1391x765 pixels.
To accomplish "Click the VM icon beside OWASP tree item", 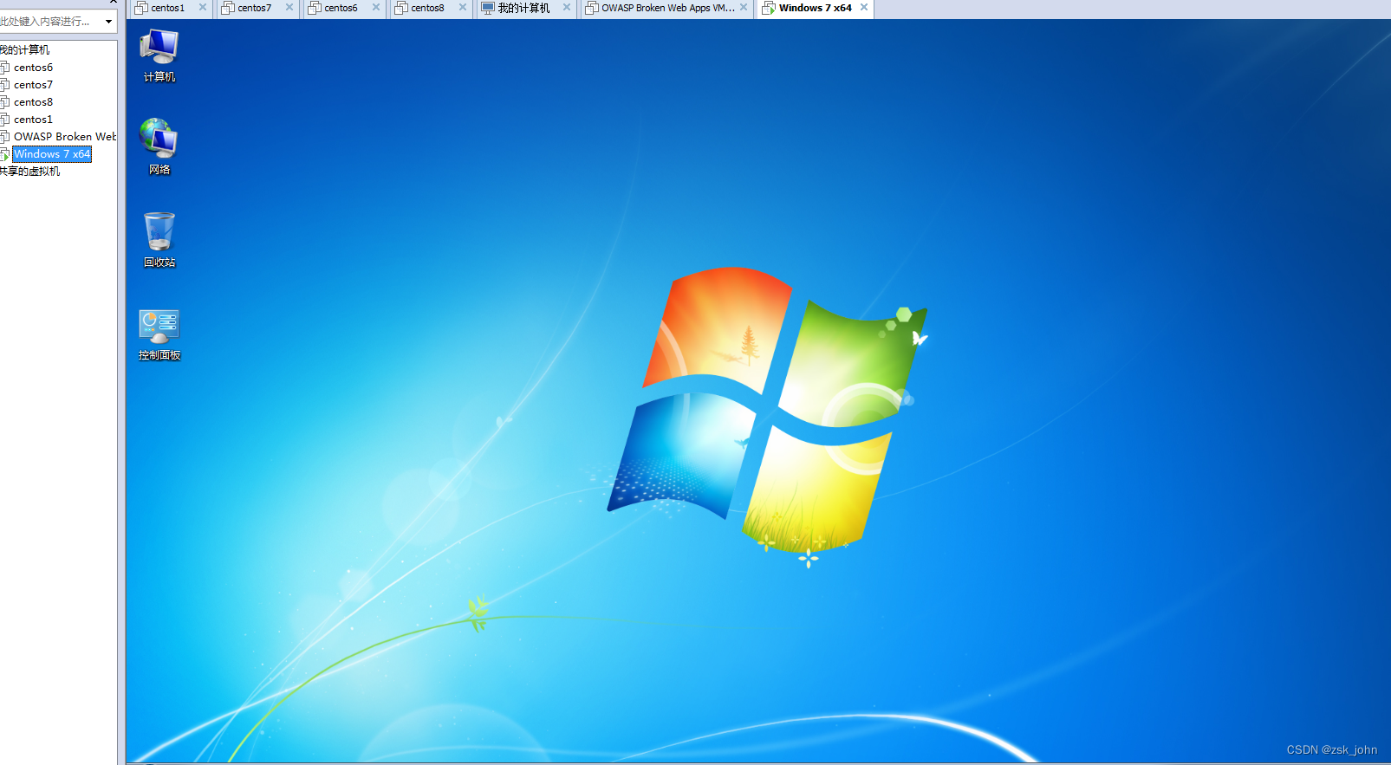I will click(4, 137).
